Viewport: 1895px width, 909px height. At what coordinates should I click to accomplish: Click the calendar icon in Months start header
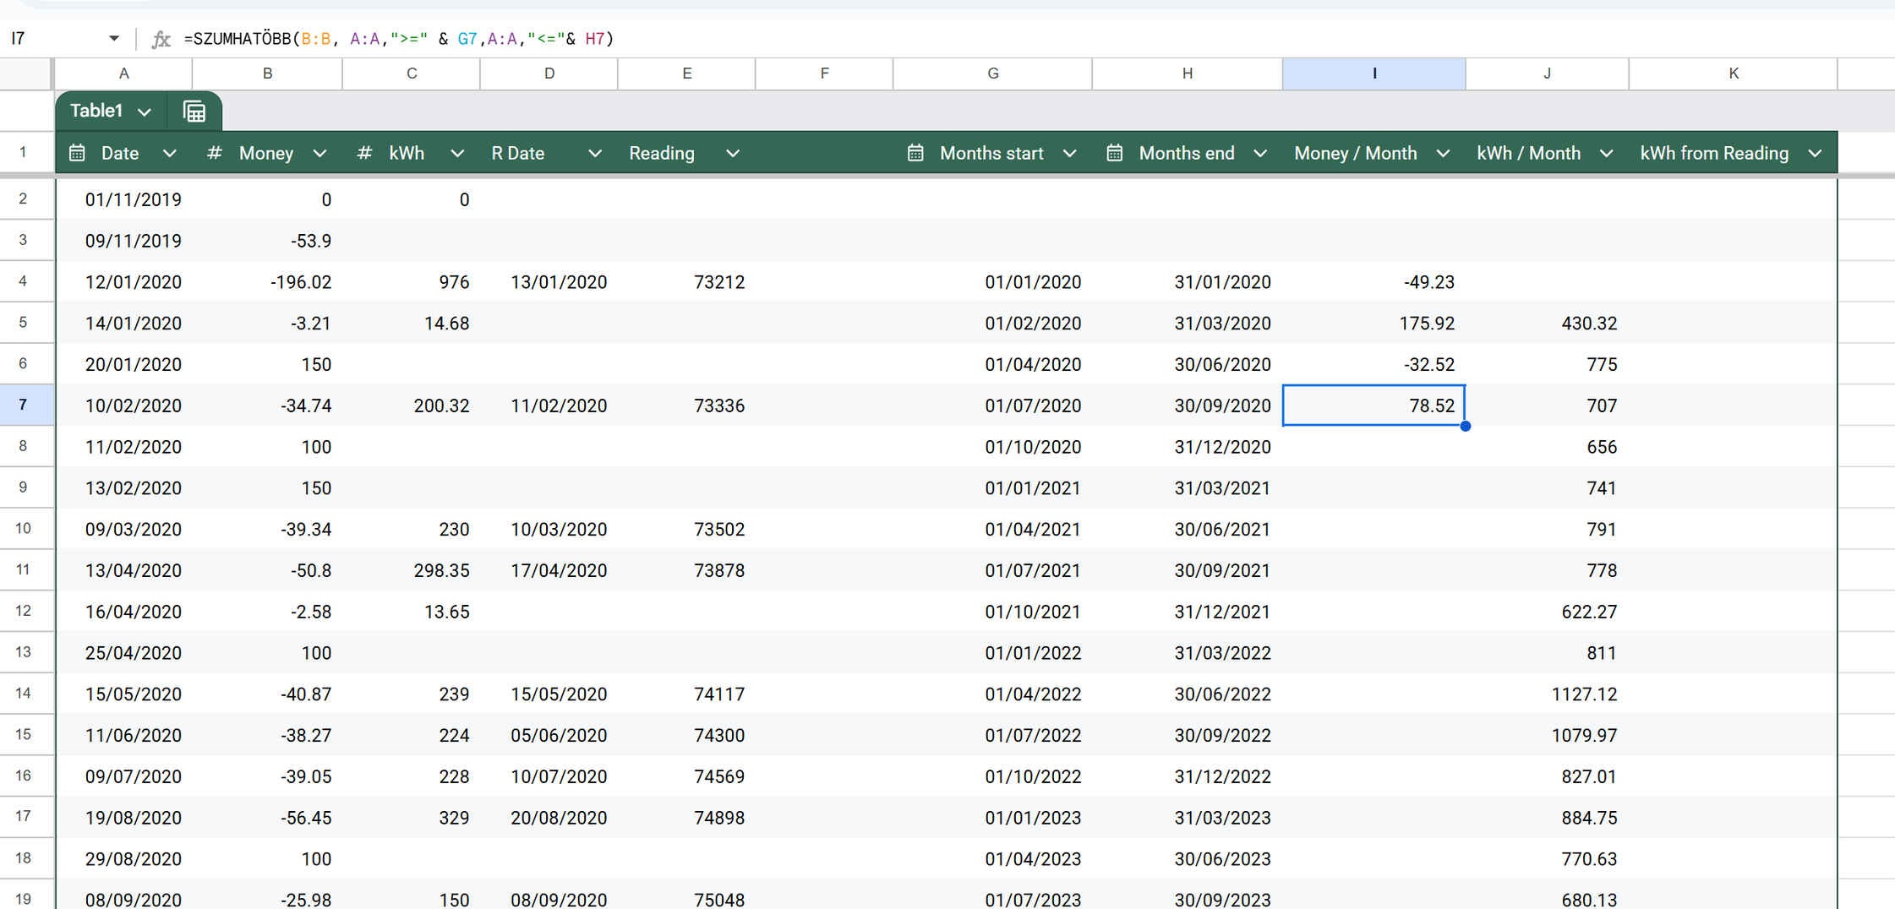[915, 153]
